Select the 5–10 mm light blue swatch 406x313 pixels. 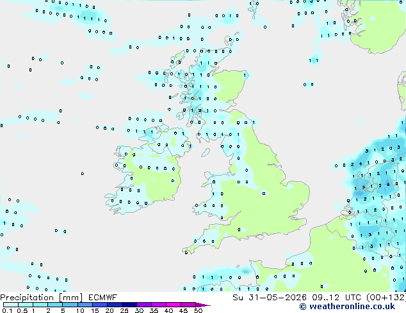[70, 305]
